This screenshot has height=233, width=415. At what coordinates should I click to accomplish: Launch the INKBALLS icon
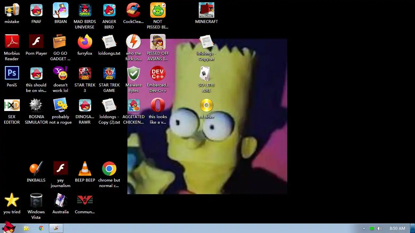36,172
